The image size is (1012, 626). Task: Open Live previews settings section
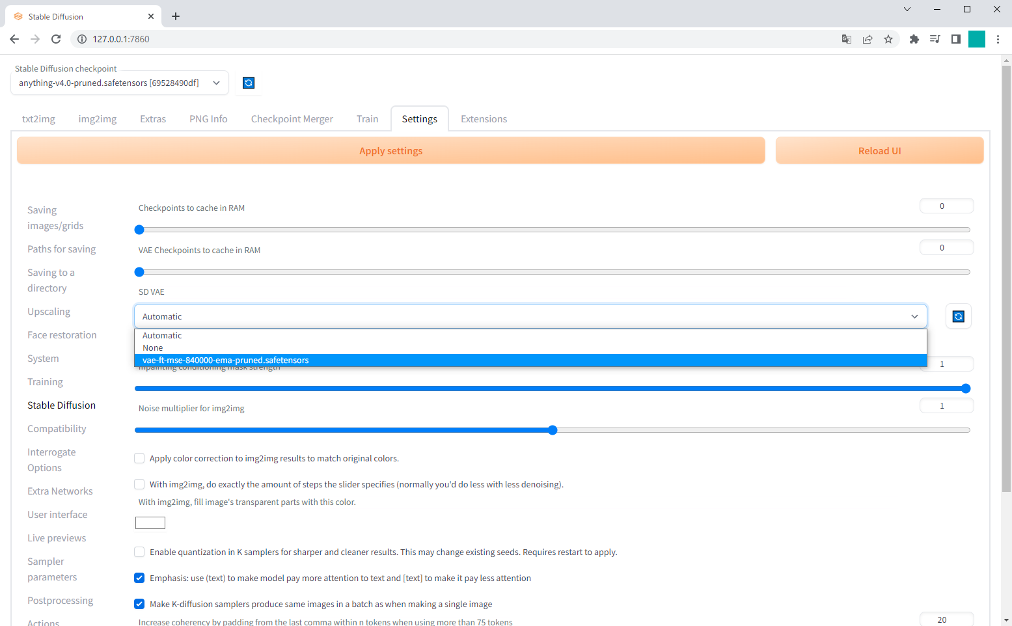click(x=57, y=538)
